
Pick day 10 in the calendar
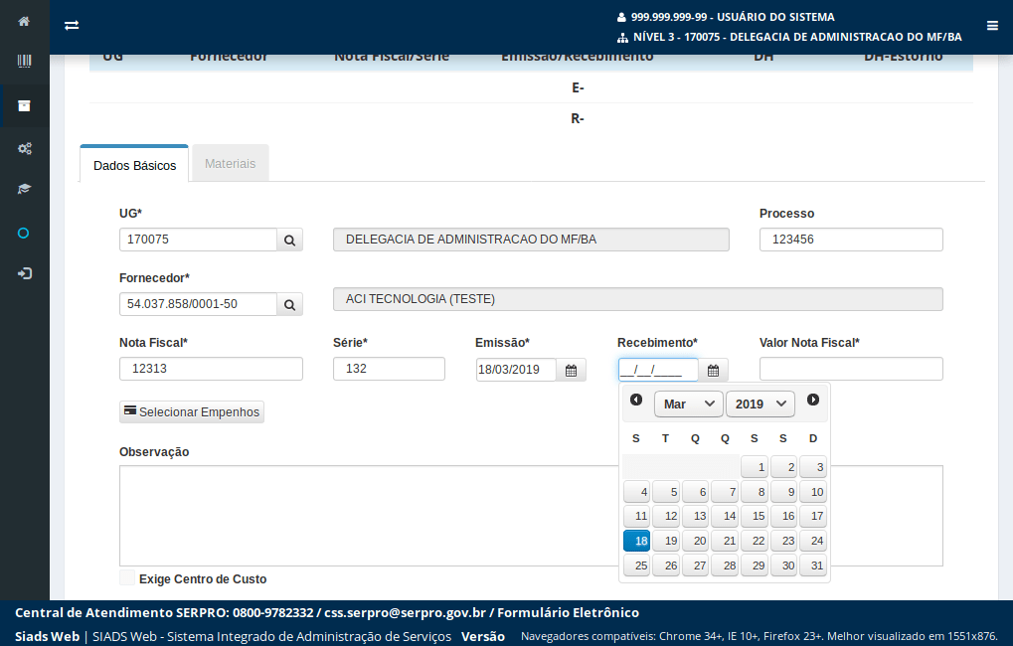(813, 492)
